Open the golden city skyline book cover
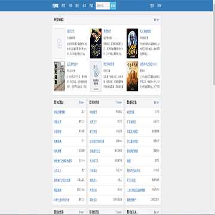This screenshot has width=215, height=215. [x=132, y=76]
